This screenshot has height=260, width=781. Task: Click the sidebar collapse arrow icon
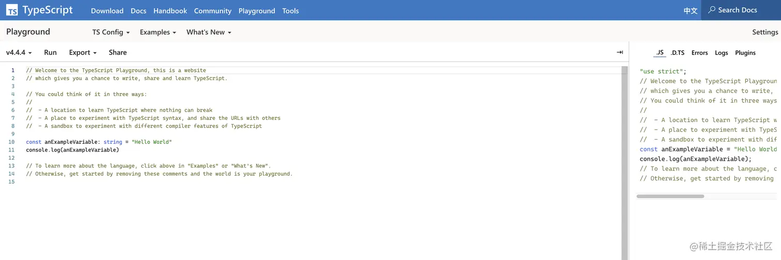click(620, 52)
